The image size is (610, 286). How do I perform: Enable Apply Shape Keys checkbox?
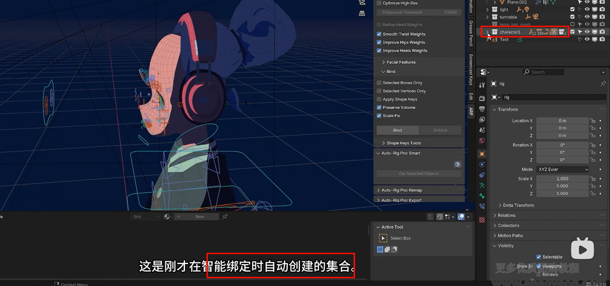tap(379, 99)
